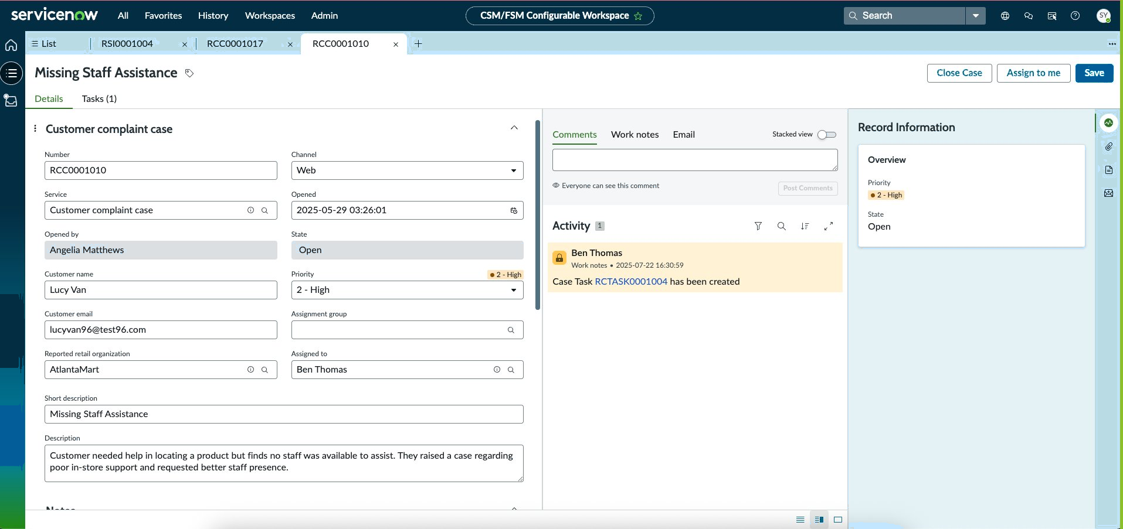Open the Opened date calendar picker icon
This screenshot has width=1123, height=529.
coord(514,210)
